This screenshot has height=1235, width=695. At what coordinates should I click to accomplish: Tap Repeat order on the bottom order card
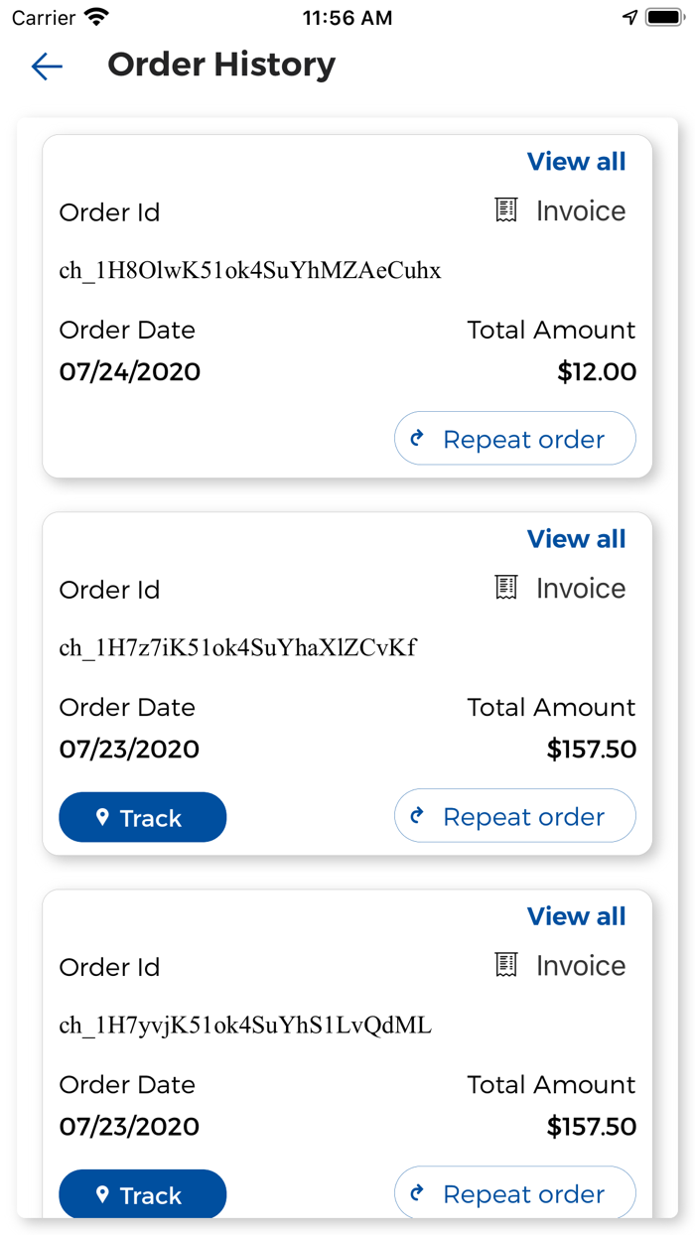(514, 1193)
